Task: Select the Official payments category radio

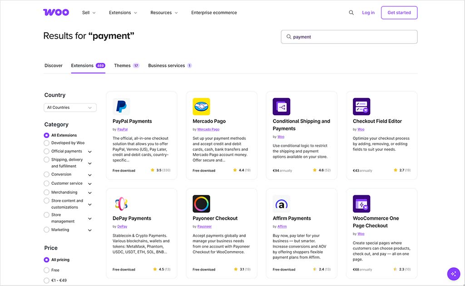Action: [47, 151]
